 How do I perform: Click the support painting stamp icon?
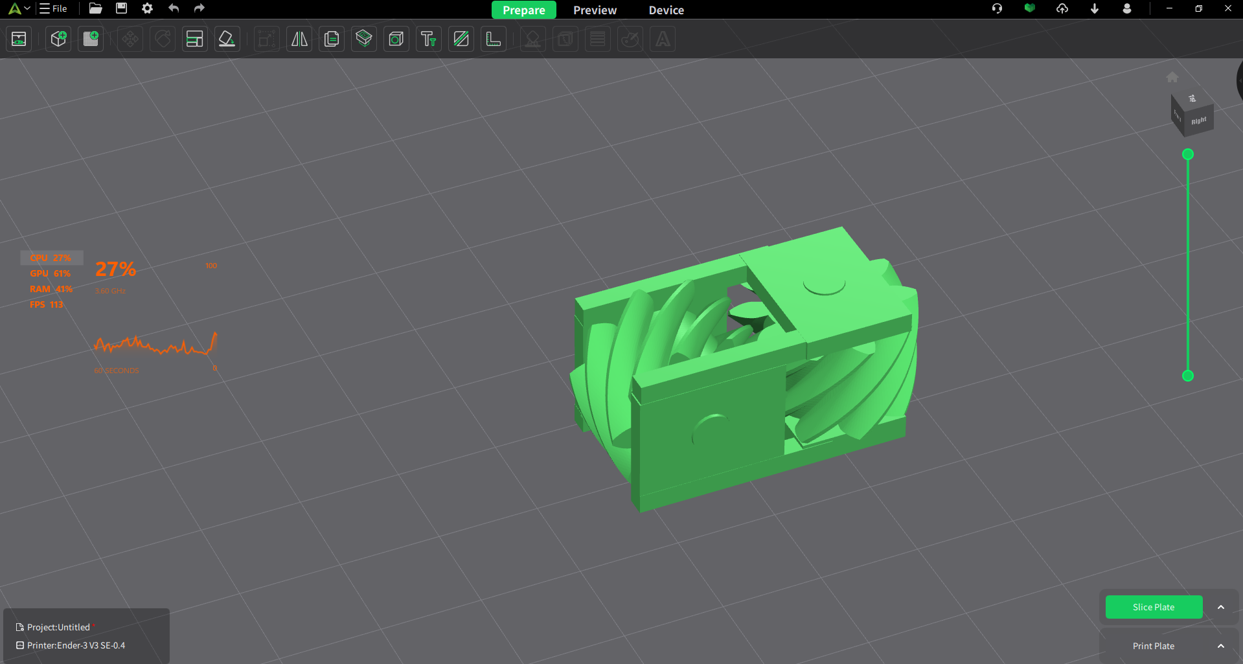[x=532, y=40]
